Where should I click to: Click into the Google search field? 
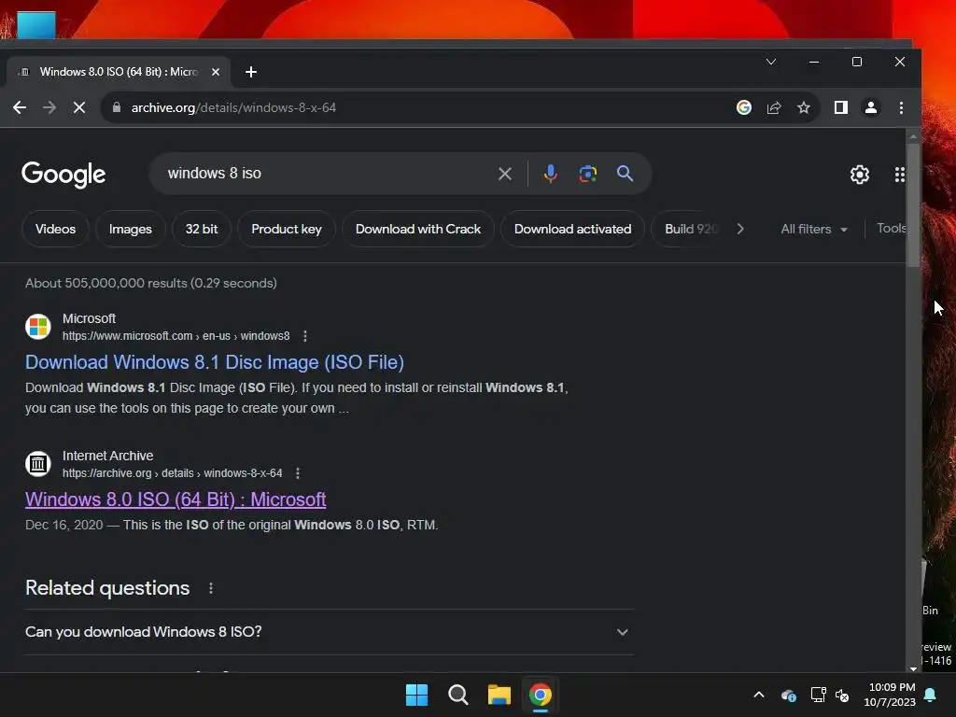[x=330, y=174]
